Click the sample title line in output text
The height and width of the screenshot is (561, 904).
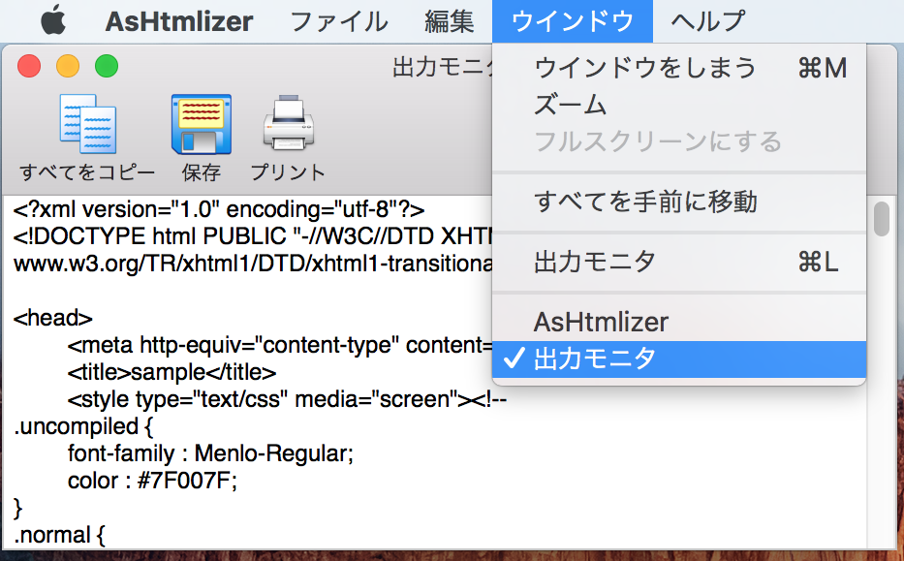[x=172, y=372]
